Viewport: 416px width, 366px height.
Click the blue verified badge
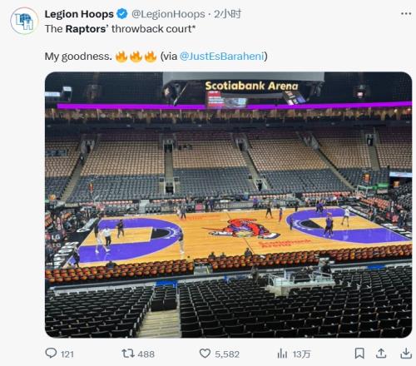(x=122, y=14)
